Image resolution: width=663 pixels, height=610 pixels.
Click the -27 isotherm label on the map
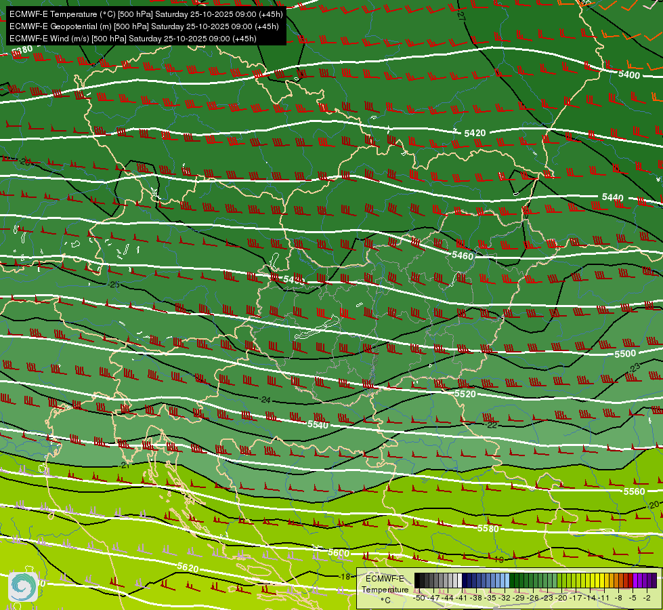pyautogui.click(x=461, y=16)
